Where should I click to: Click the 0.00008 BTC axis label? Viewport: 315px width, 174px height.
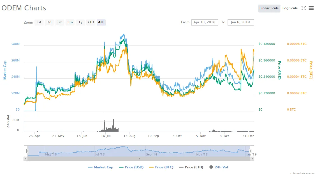(297, 44)
